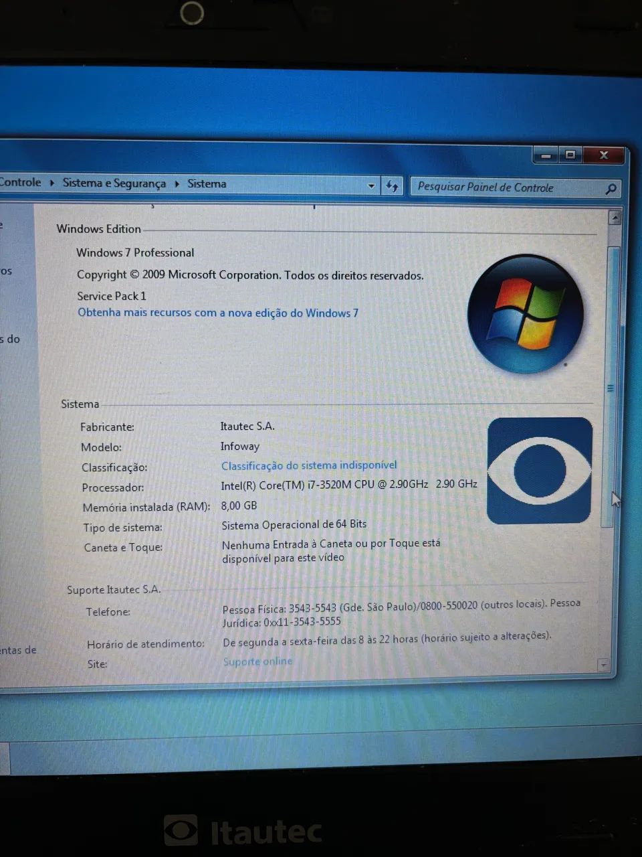Click the Copyright 2009 Microsoft Corporation text

click(x=250, y=275)
